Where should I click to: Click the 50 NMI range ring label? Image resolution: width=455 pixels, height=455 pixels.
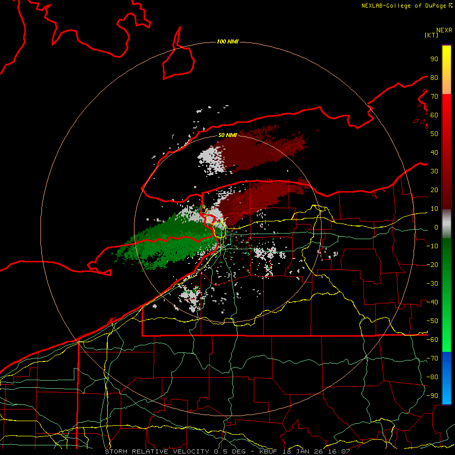pos(227,135)
